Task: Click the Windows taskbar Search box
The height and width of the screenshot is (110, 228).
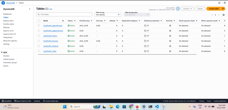Action: coord(85,107)
